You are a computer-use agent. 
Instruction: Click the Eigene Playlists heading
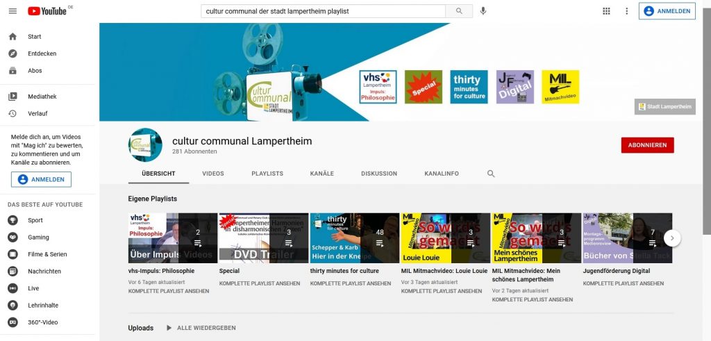click(x=152, y=199)
